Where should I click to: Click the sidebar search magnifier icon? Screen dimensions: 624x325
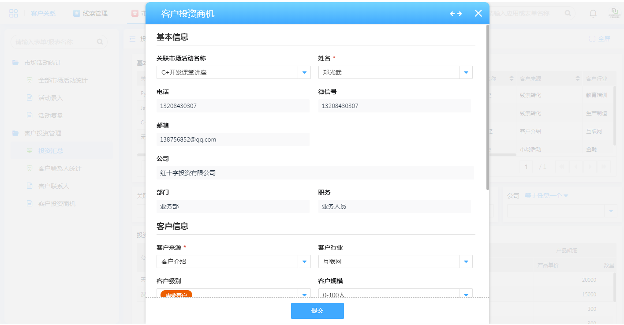click(x=100, y=42)
